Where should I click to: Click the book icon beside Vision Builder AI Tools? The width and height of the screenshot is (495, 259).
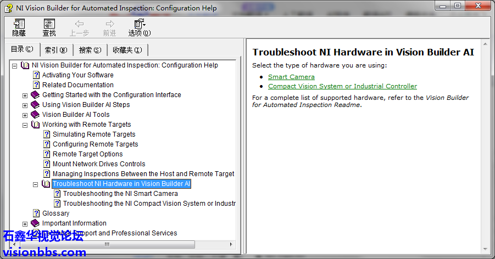pos(36,115)
